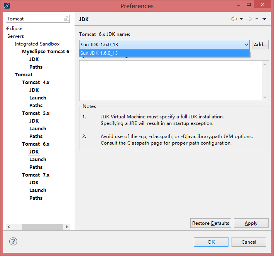The width and height of the screenshot is (274, 256).
Task: Click Restore Defaults
Action: click(211, 223)
